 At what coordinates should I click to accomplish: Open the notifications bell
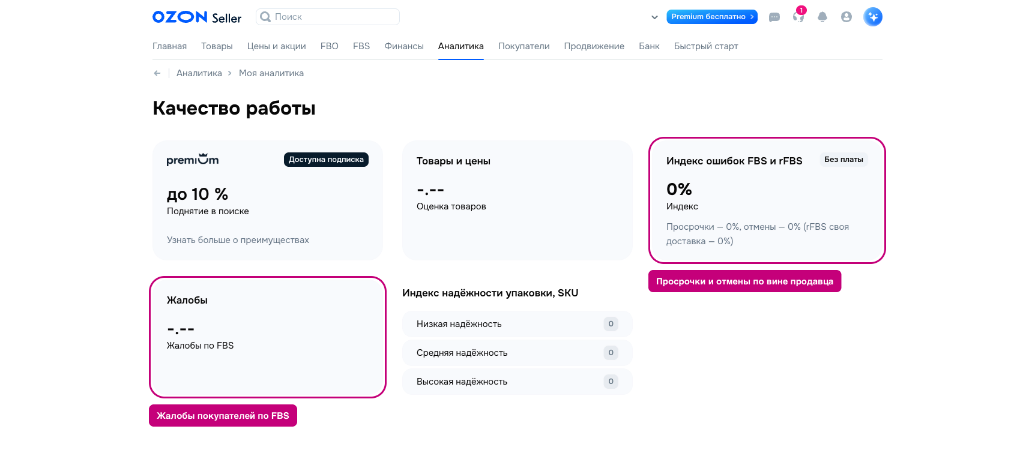click(822, 17)
